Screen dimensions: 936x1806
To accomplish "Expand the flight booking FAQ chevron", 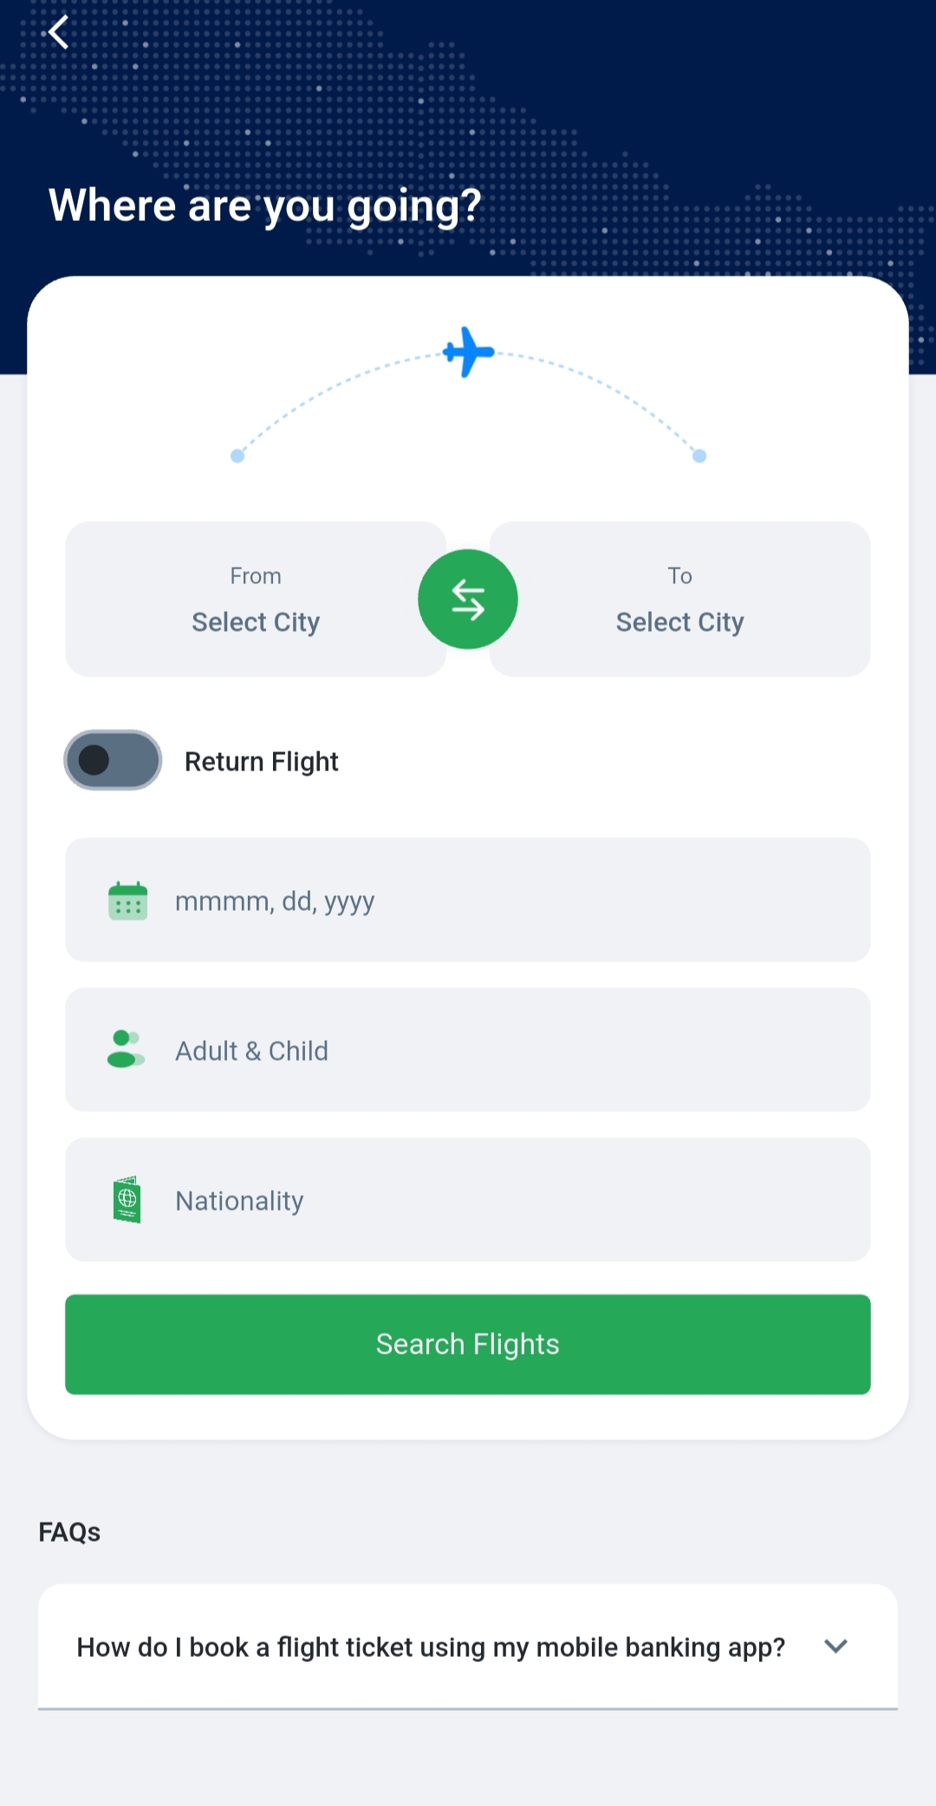I will coord(835,1646).
